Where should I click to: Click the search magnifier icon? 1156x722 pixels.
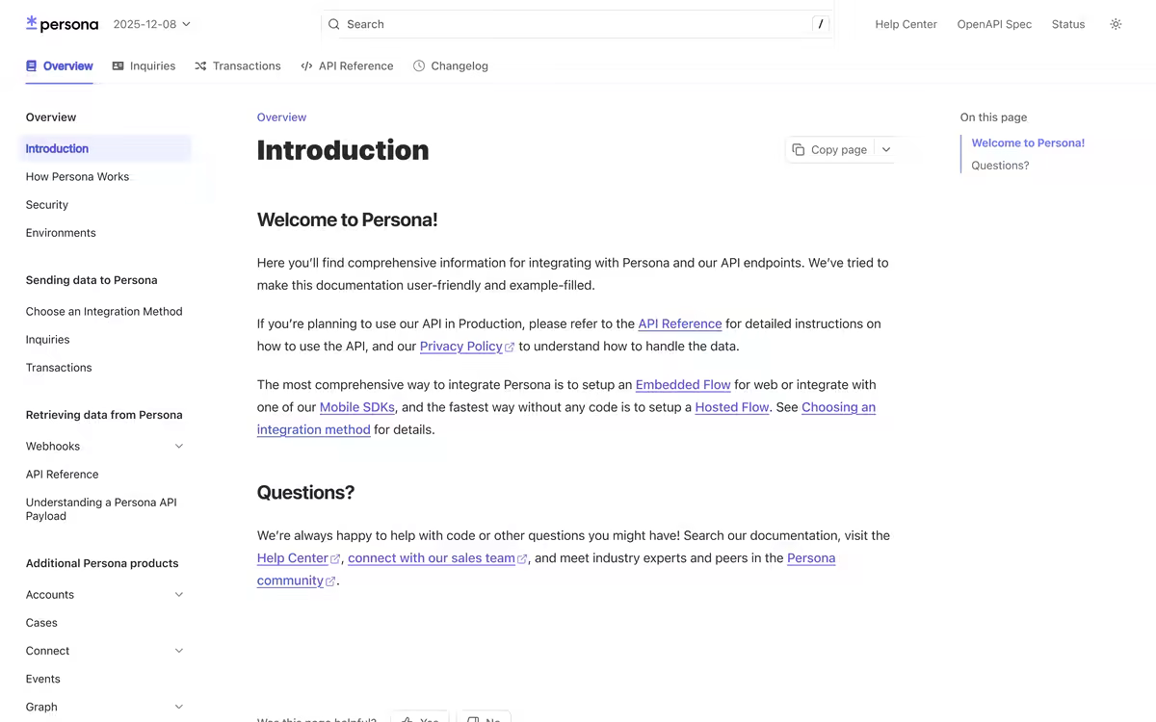[x=333, y=24]
